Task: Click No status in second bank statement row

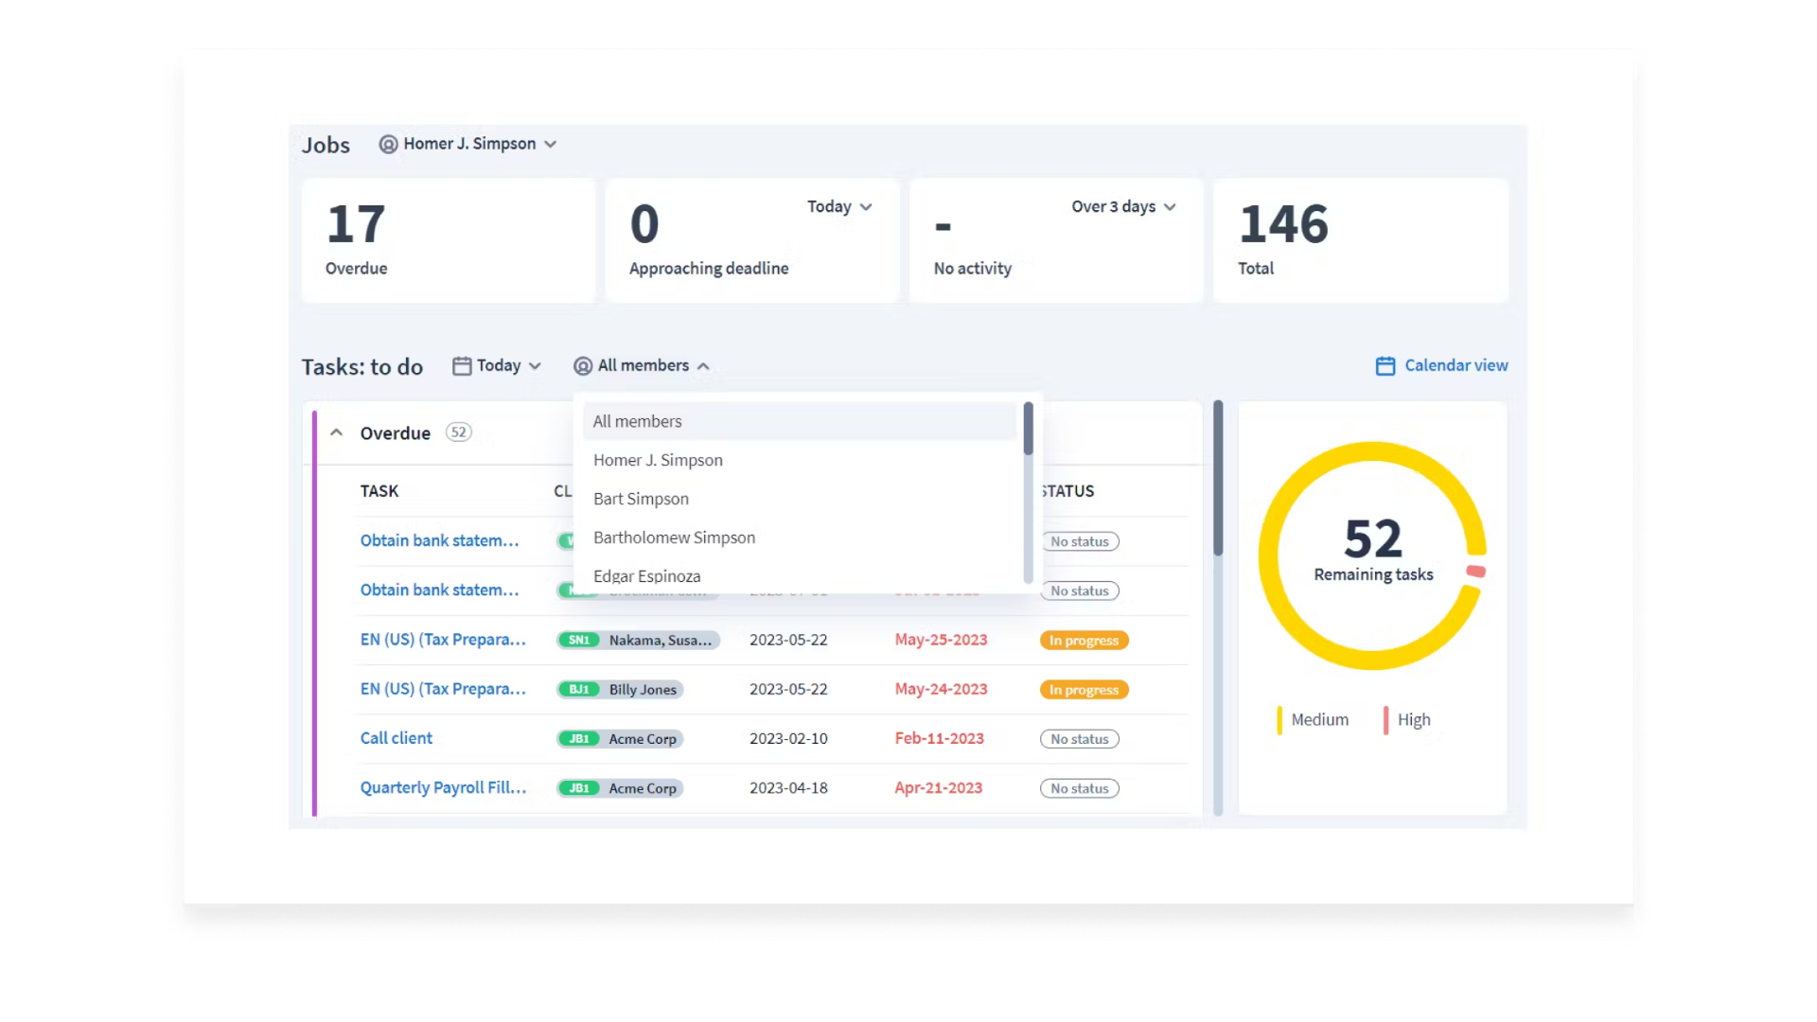Action: [1080, 590]
